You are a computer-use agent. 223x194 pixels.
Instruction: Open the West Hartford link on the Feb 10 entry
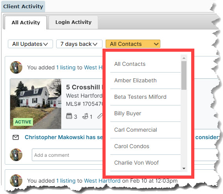point(102,181)
